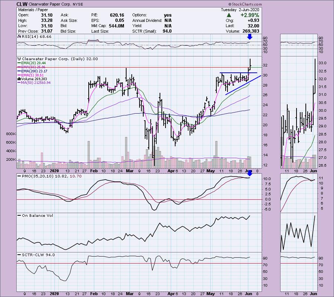Open the StockCharts.com copyright link
Viewport: 334px width, 297px height.
coord(245,4)
